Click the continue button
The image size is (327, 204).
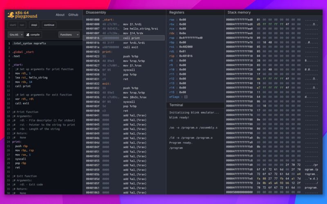(x=49, y=25)
